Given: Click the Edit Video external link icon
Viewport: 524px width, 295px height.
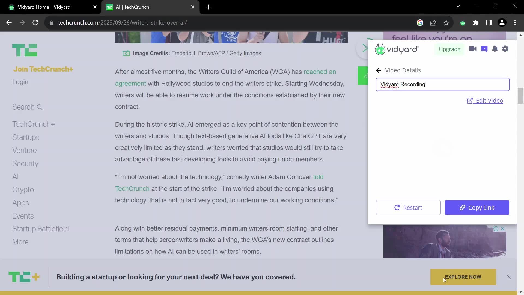Looking at the screenshot, I should point(470,101).
